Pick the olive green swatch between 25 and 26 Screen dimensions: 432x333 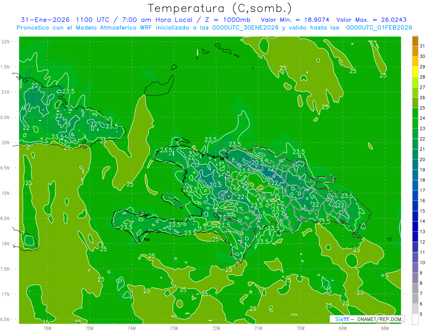pos(415,103)
